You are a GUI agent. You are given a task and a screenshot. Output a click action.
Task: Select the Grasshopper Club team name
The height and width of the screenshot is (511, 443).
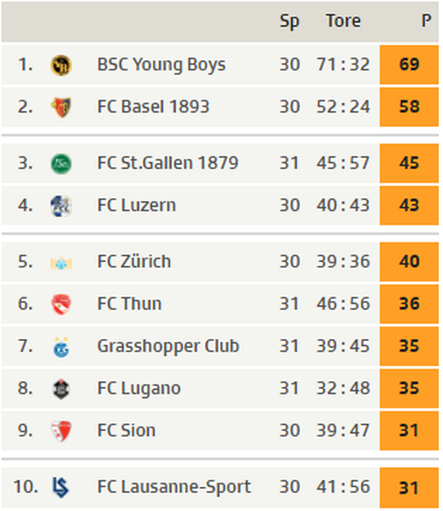(x=168, y=347)
